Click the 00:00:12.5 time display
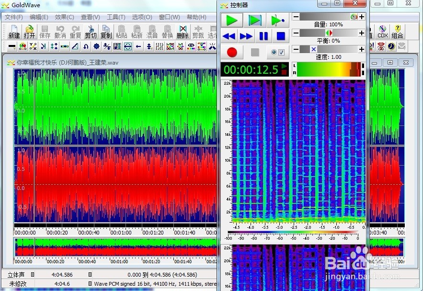 tap(255, 70)
